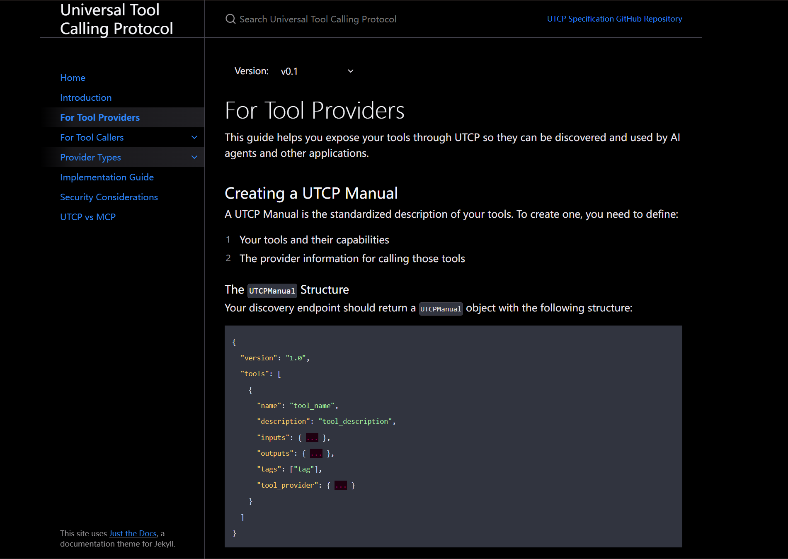788x559 pixels.
Task: Click the For Tool Providers page heading
Action: point(315,110)
